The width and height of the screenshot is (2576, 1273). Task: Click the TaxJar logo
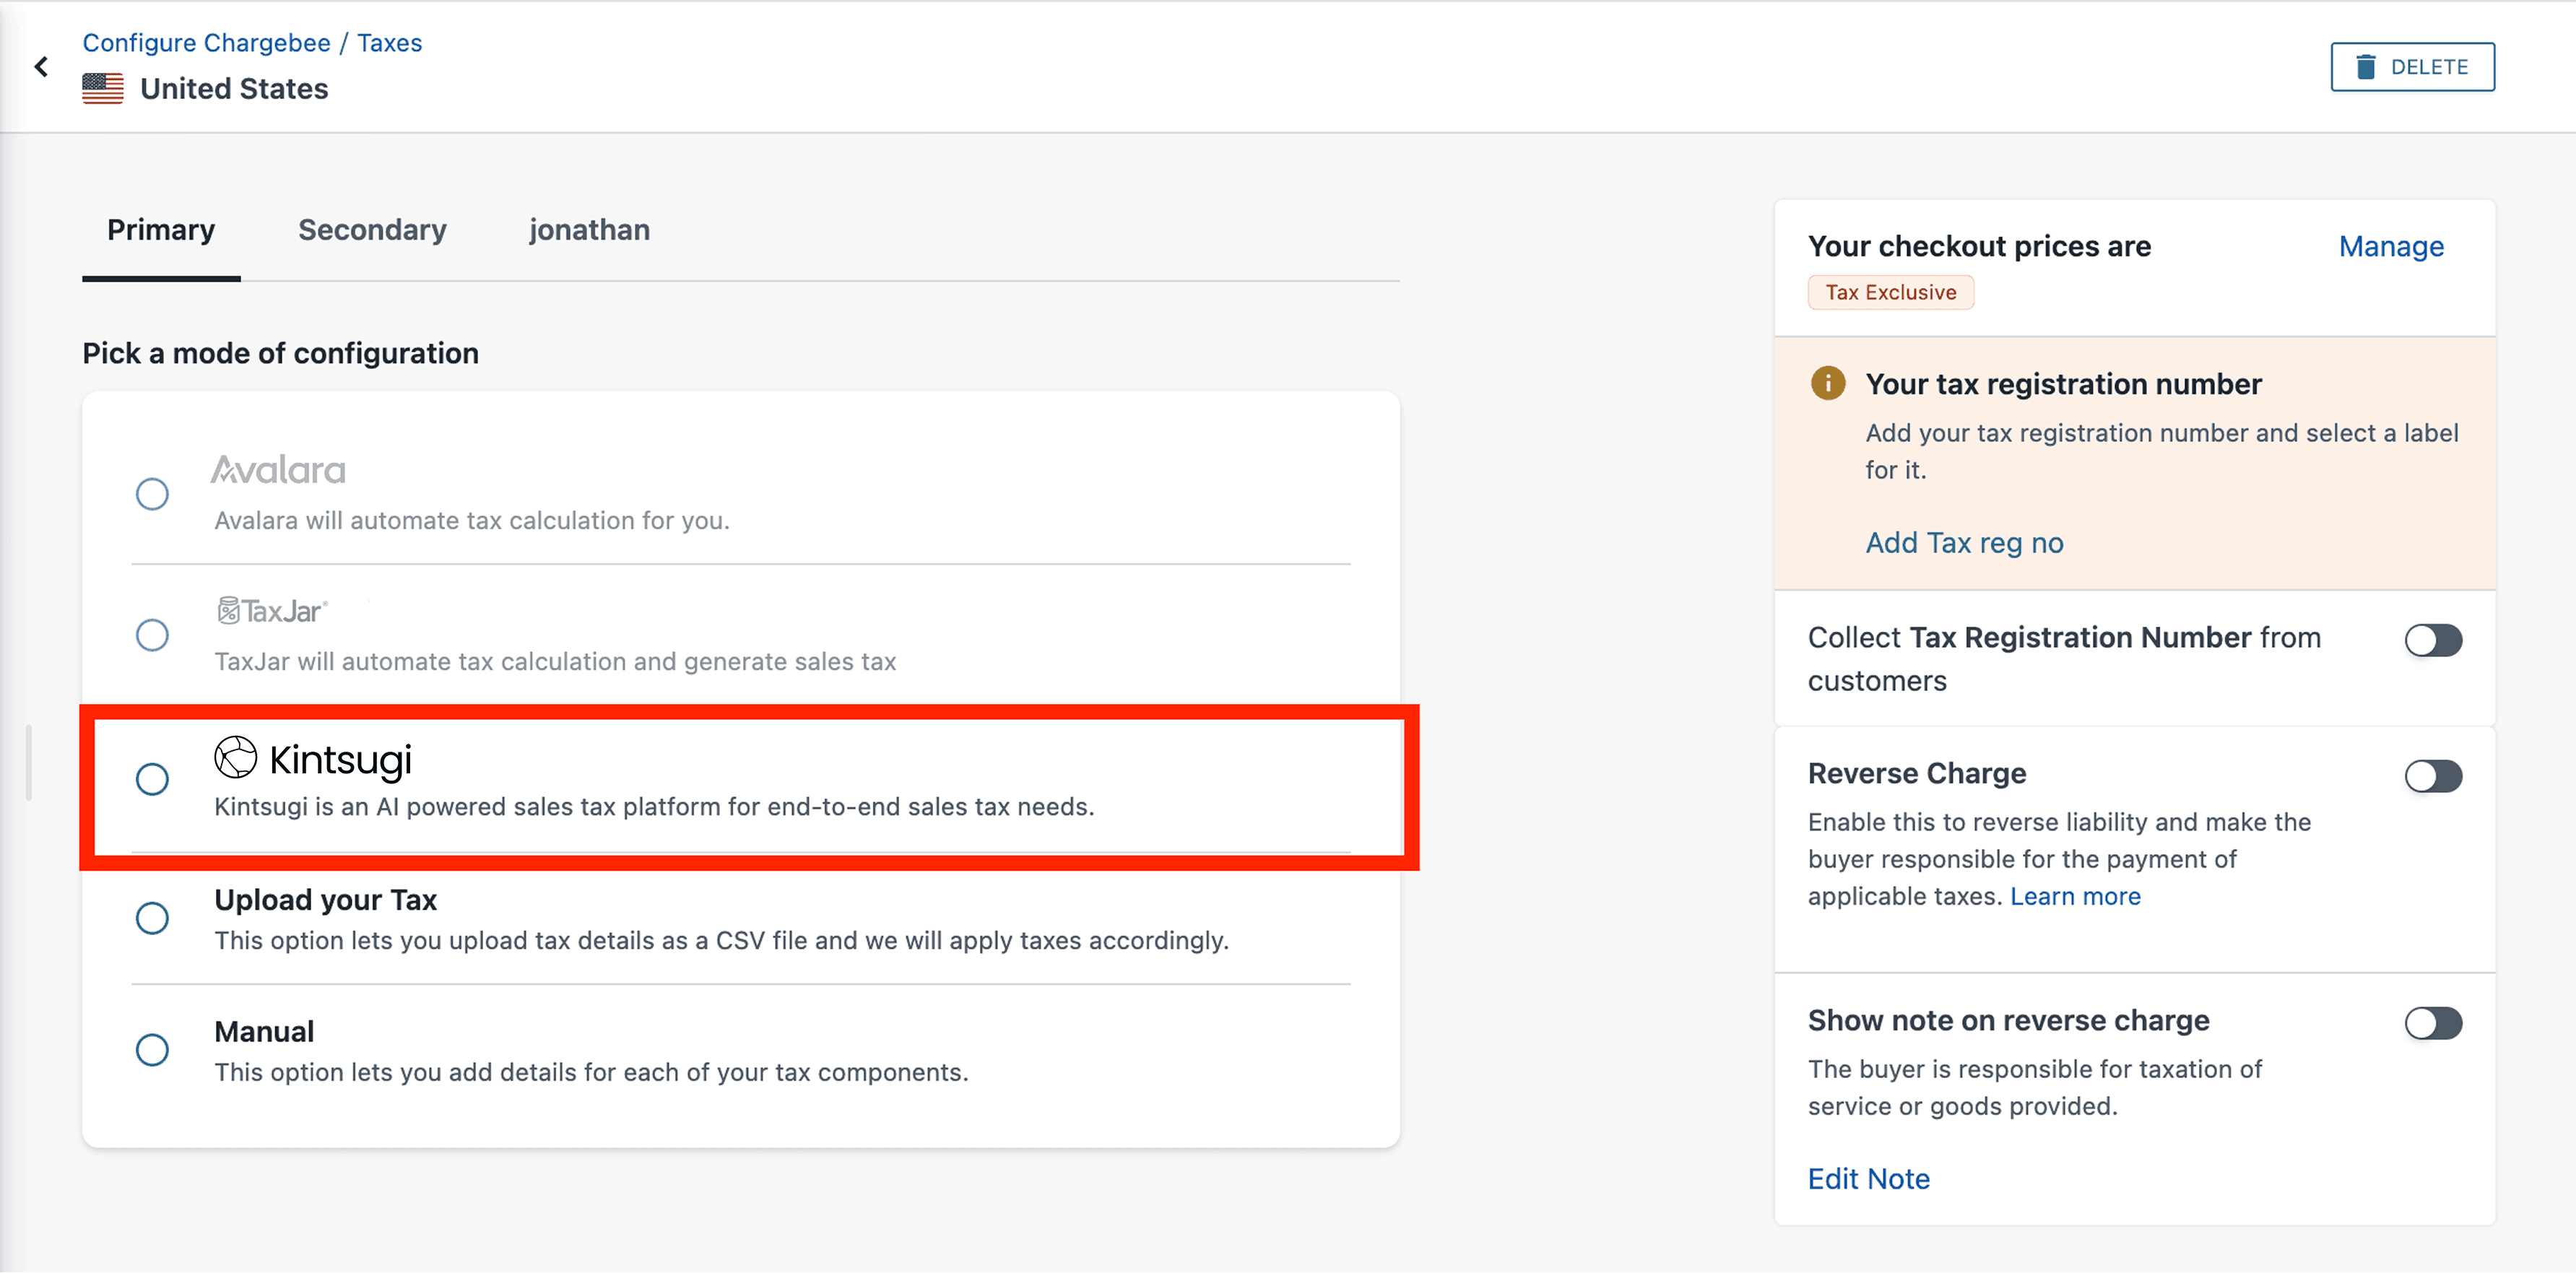pyautogui.click(x=272, y=611)
